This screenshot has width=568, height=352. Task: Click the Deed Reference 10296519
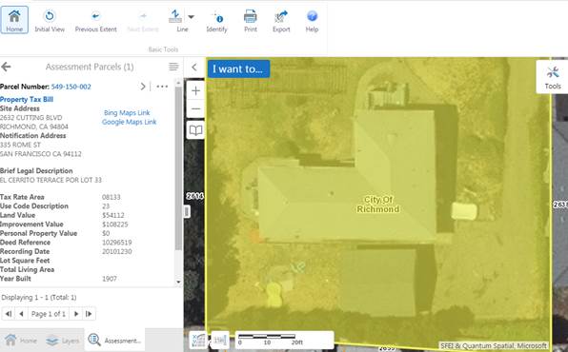116,243
